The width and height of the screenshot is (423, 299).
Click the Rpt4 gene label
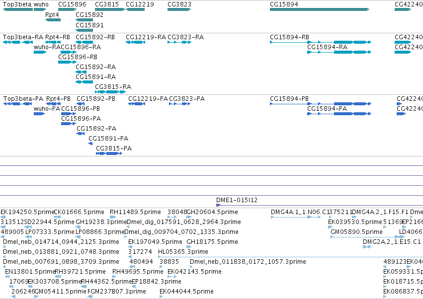[x=52, y=14]
